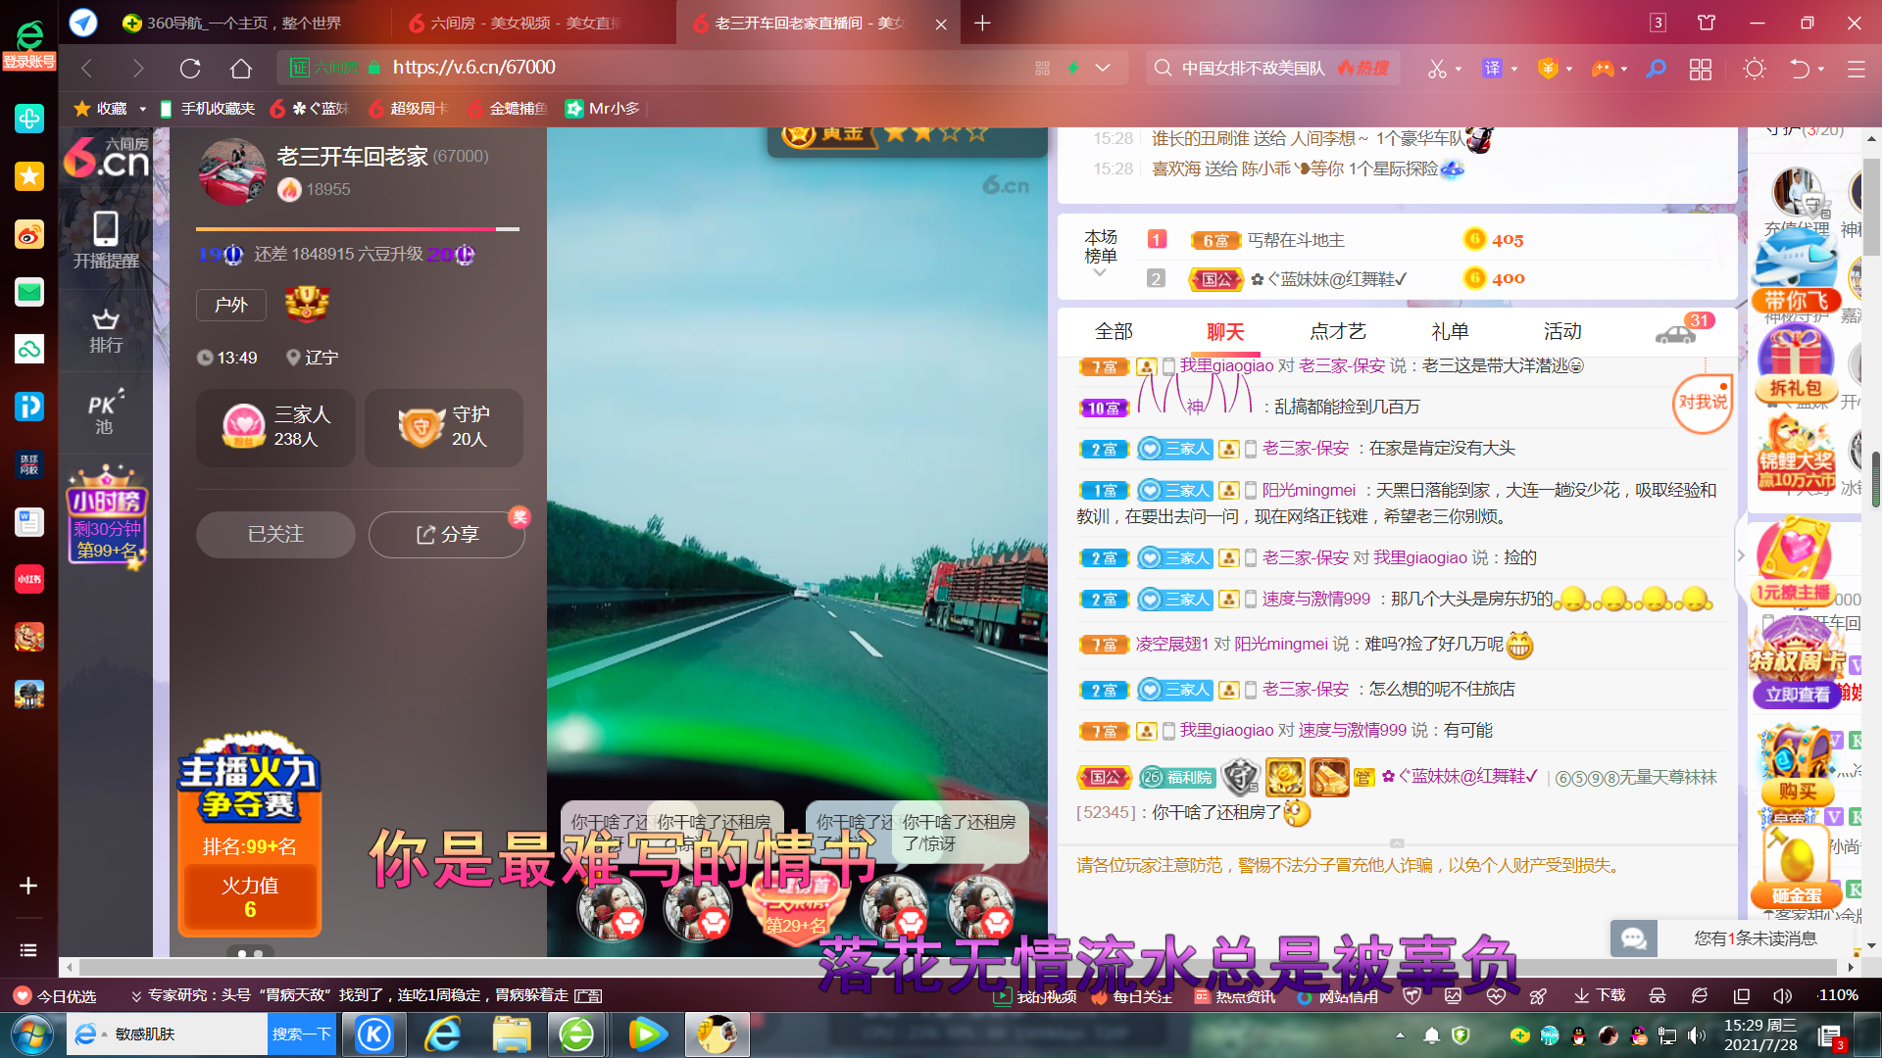
Task: Open a new browser tab with plus
Action: [x=982, y=23]
